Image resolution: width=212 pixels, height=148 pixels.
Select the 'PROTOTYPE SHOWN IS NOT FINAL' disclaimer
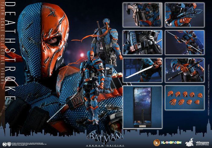209,89
